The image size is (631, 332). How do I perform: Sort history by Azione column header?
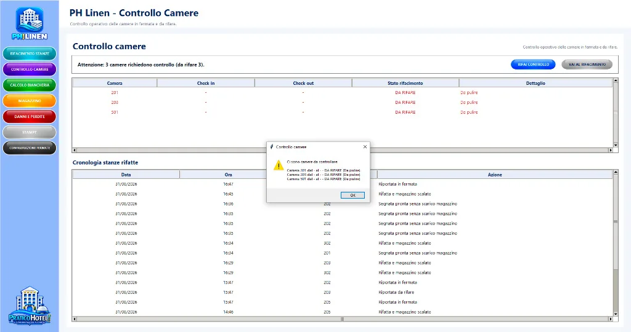pyautogui.click(x=495, y=175)
